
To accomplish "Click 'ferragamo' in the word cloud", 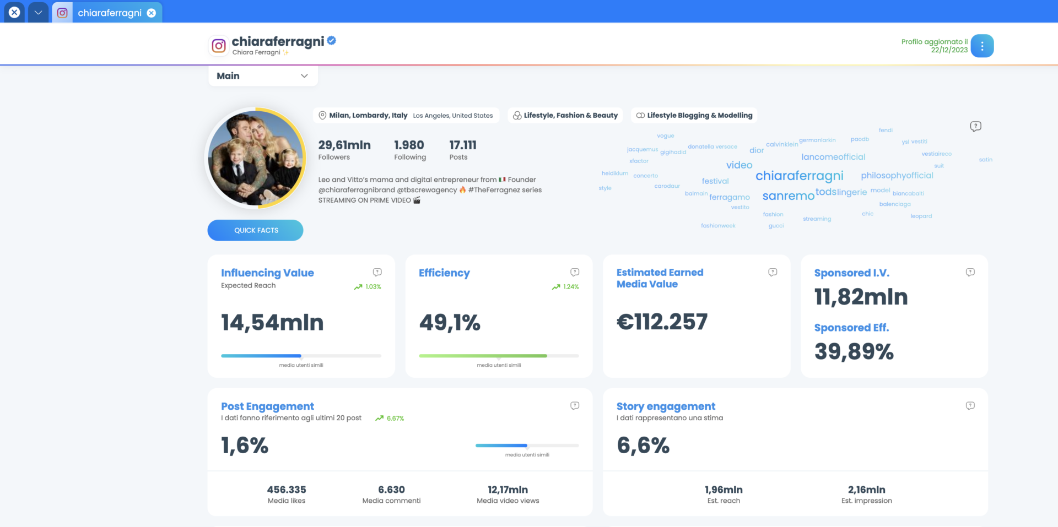I will (x=730, y=197).
